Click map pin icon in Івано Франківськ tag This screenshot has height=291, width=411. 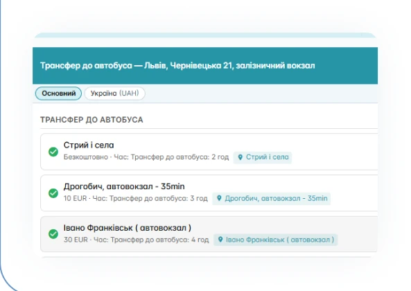(220, 240)
